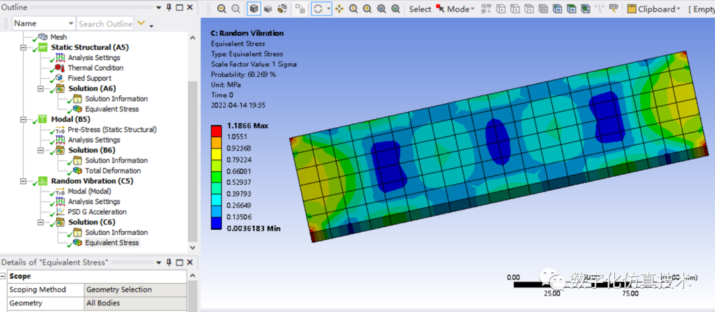The height and width of the screenshot is (312, 715).
Task: Collapse the Static Structural (A5) branch
Action: coord(23,48)
